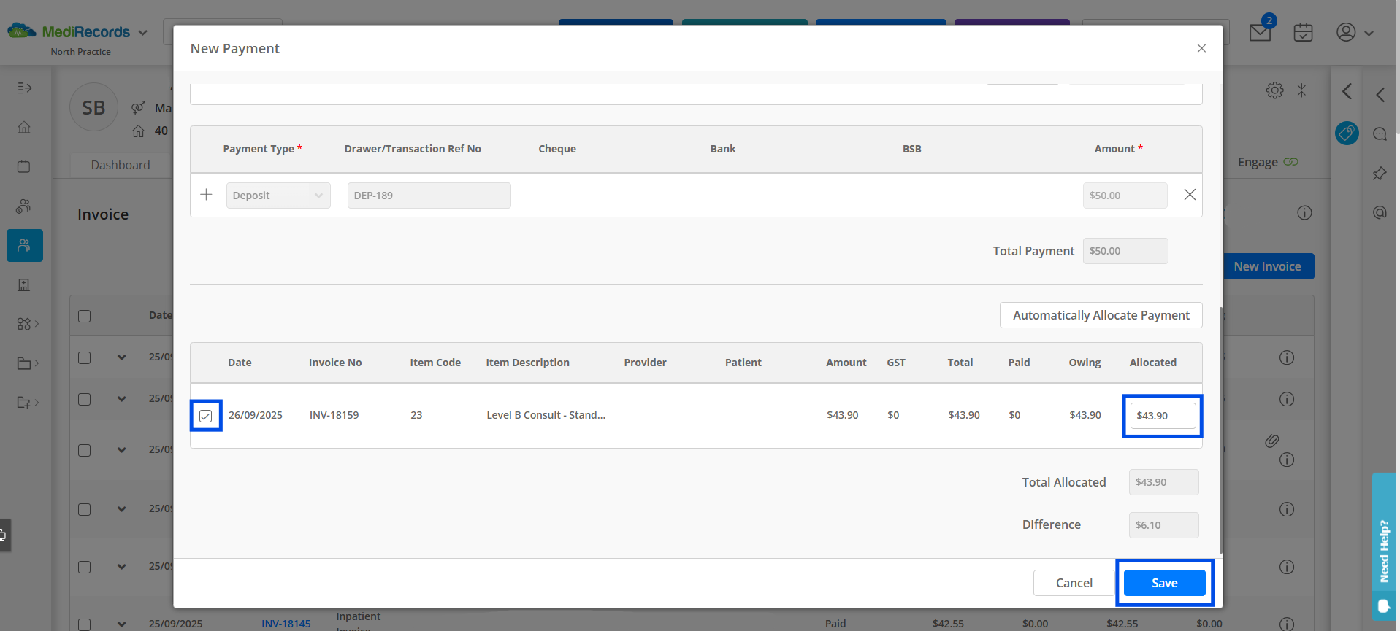This screenshot has height=631, width=1400.
Task: Tick the INV-18145 row checkbox
Action: (85, 624)
